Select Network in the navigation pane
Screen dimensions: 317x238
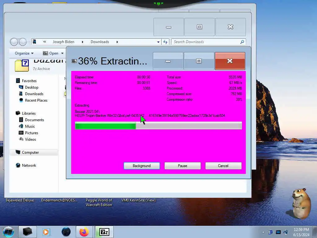tap(29, 165)
